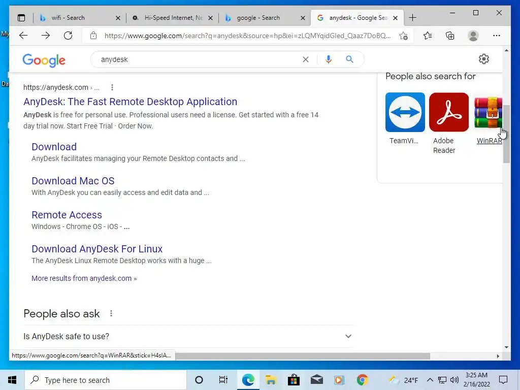Click the Google search magnifier button
Image resolution: width=520 pixels, height=390 pixels.
click(349, 59)
